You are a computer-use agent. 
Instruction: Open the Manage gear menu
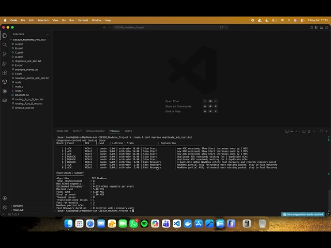[x=5, y=208]
